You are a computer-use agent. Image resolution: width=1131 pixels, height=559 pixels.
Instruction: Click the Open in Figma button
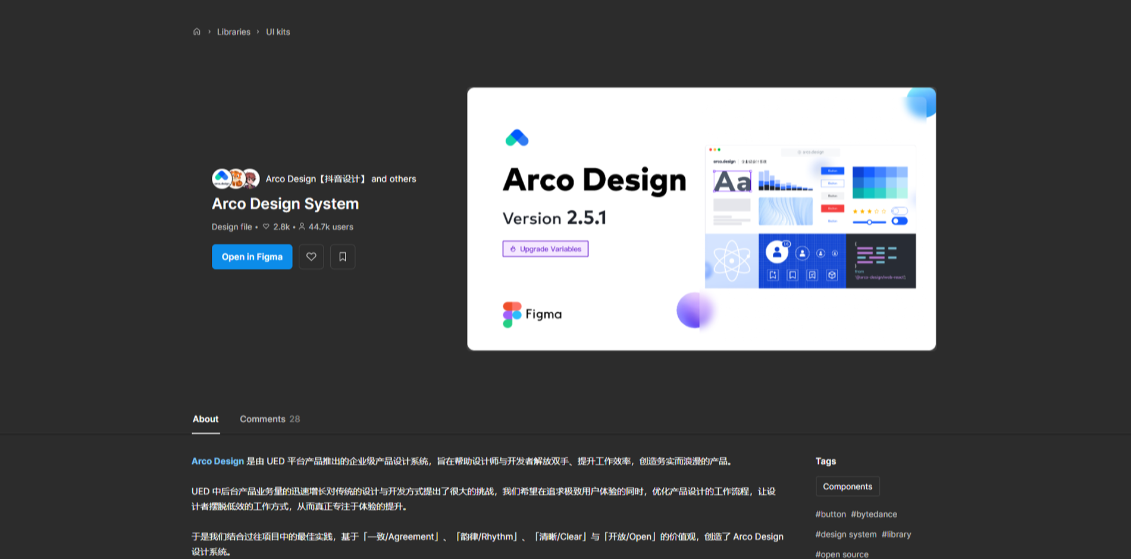click(252, 257)
